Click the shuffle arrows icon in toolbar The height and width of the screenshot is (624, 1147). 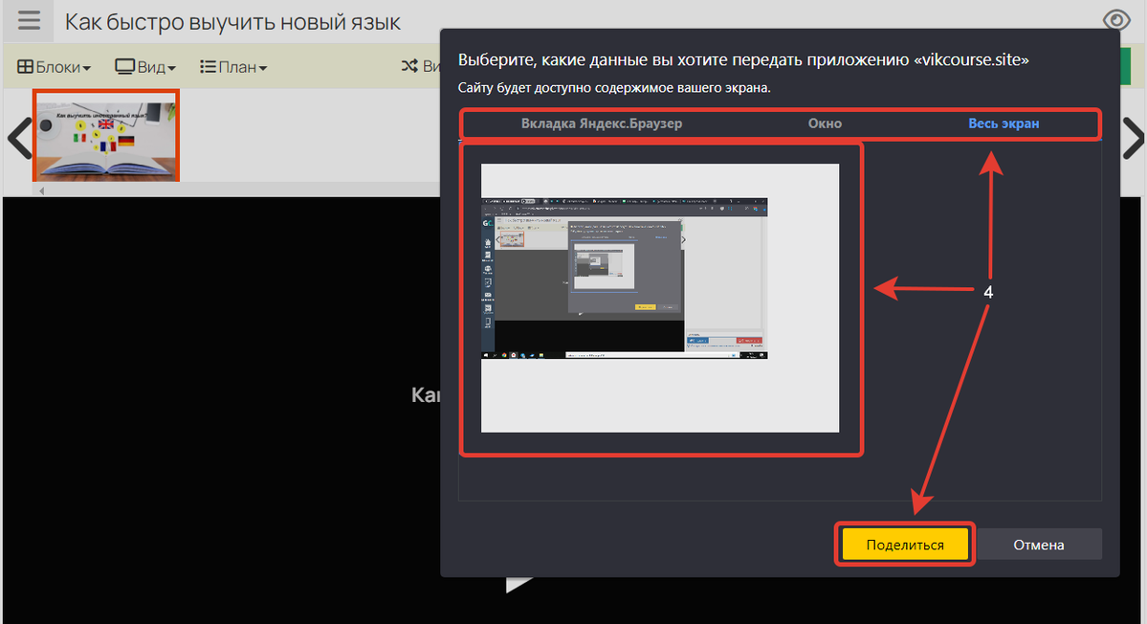(409, 67)
